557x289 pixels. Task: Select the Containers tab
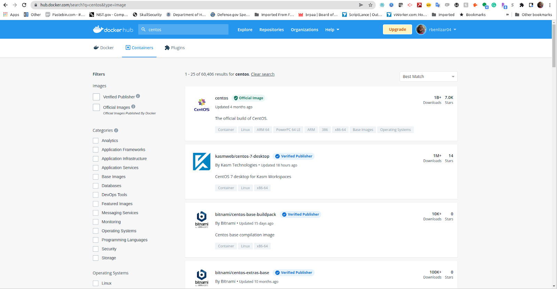click(x=139, y=48)
